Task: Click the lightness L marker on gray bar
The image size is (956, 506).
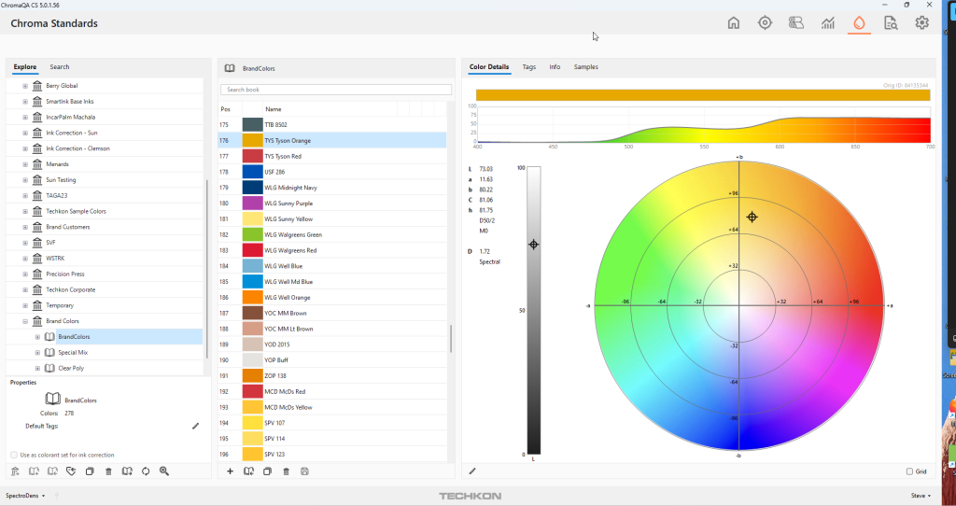Action: click(x=533, y=245)
